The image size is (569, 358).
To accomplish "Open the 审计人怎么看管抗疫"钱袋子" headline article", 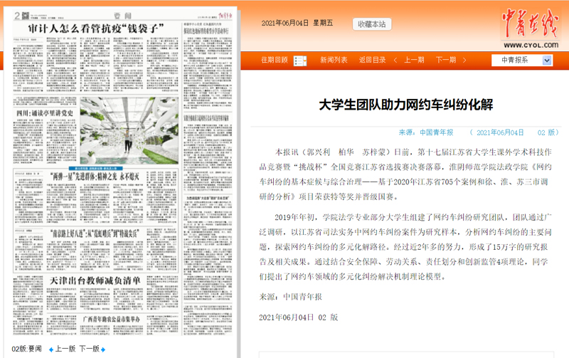I will point(90,27).
